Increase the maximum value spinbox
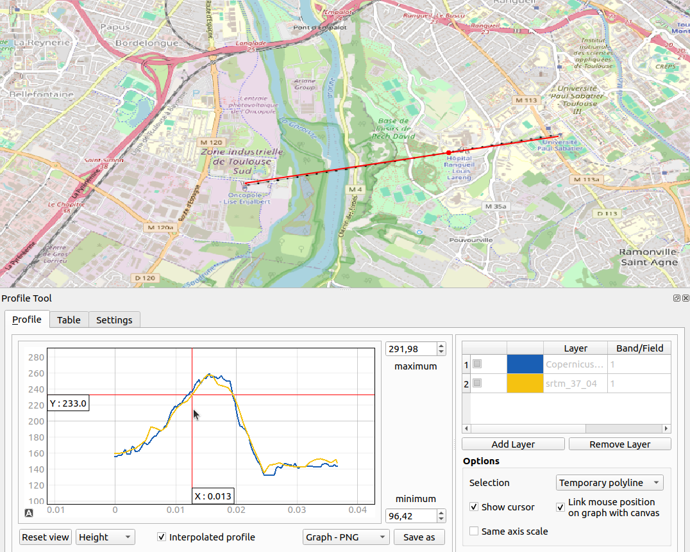Image resolution: width=690 pixels, height=552 pixels. click(441, 346)
